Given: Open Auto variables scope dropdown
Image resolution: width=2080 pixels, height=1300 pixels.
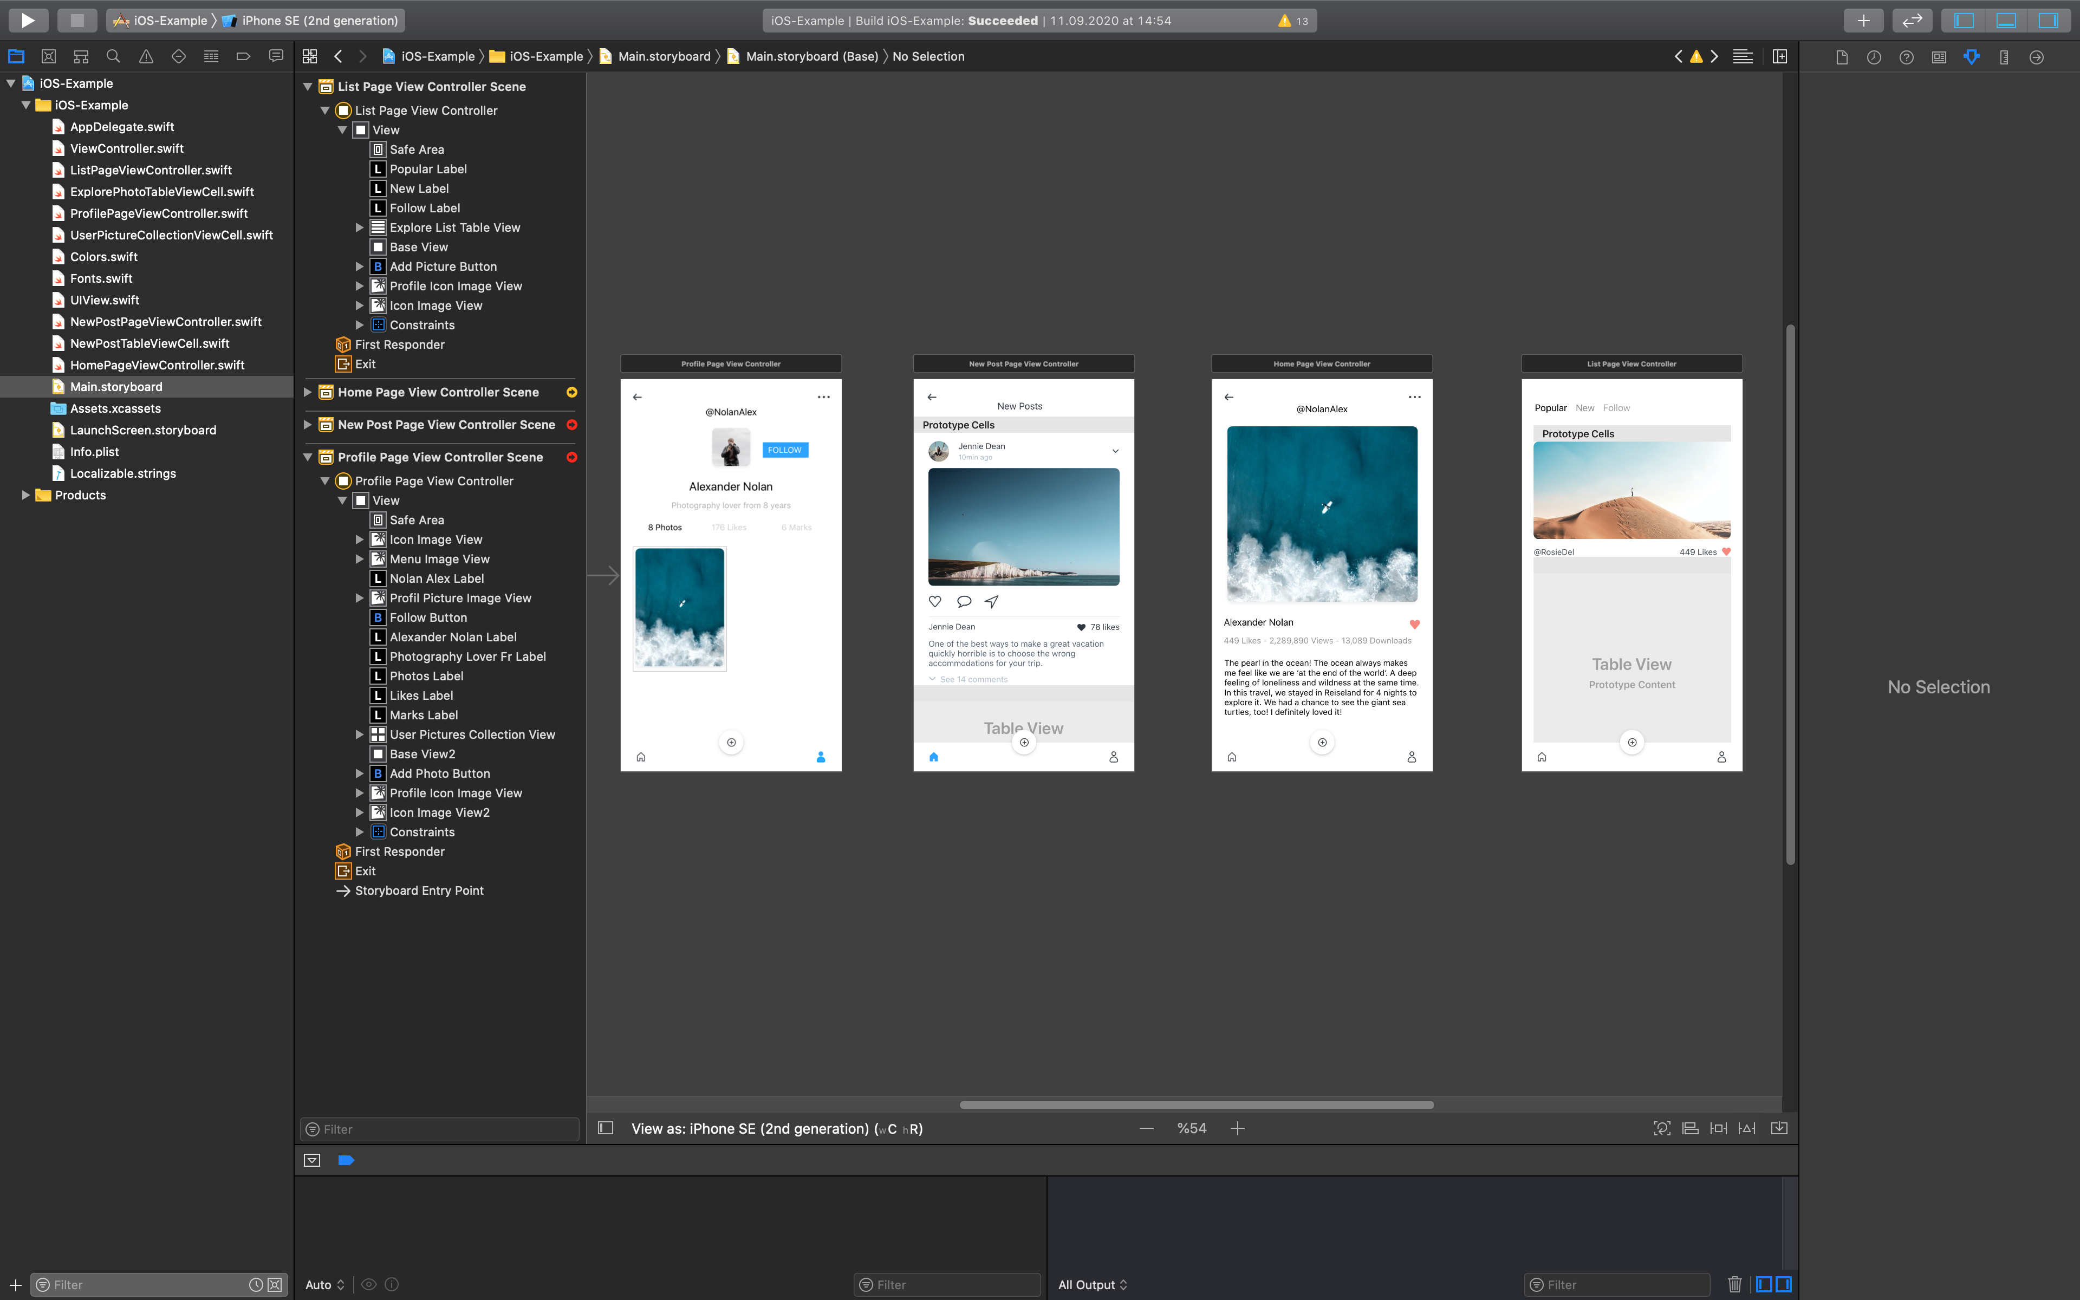Looking at the screenshot, I should [325, 1284].
